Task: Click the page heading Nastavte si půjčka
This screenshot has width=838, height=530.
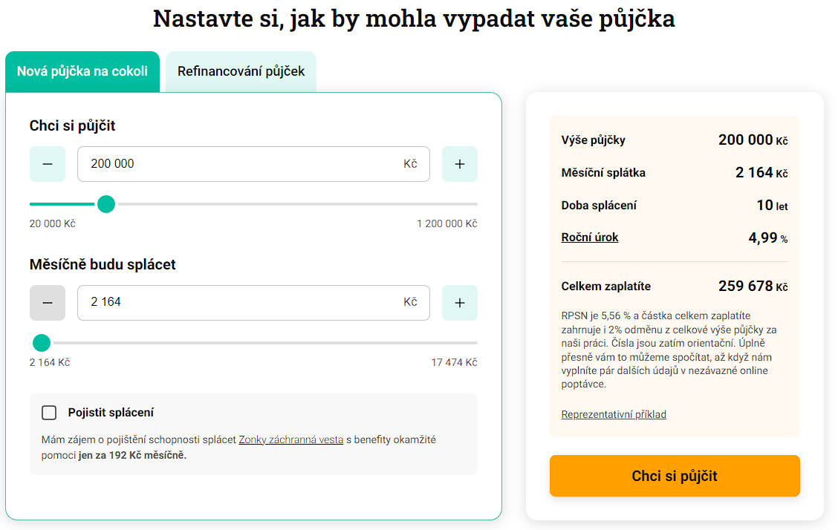Action: tap(415, 19)
